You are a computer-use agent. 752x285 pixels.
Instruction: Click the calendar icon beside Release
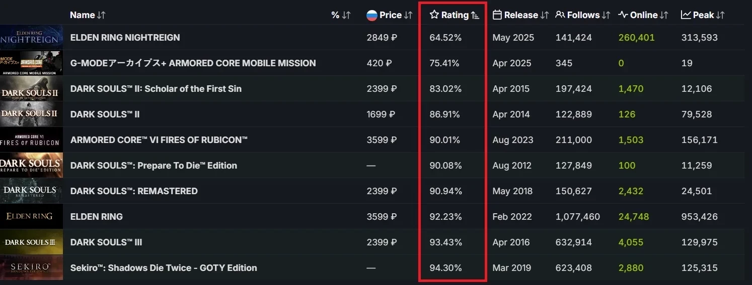[x=497, y=15]
